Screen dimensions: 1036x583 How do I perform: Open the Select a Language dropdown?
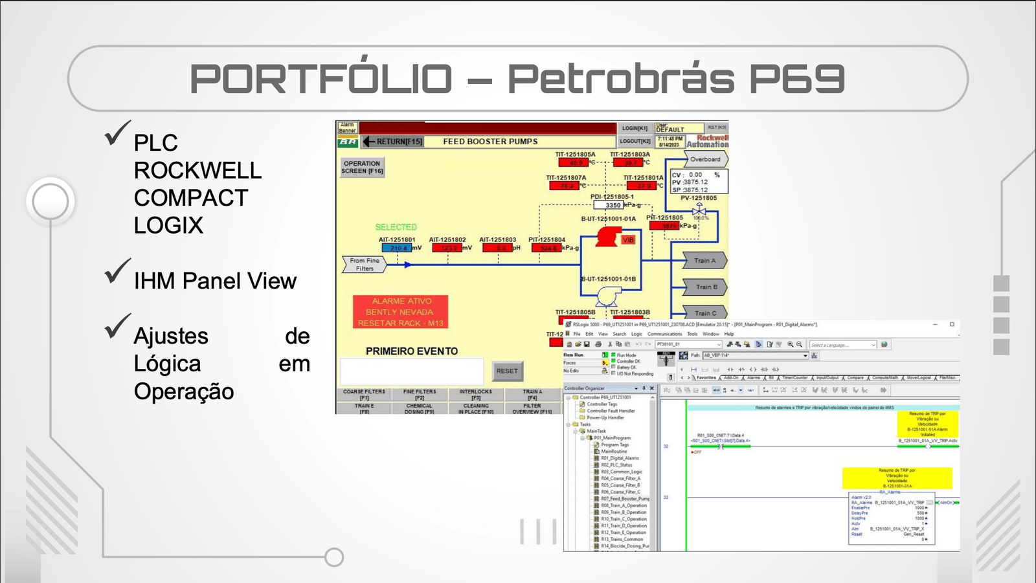[x=873, y=345]
